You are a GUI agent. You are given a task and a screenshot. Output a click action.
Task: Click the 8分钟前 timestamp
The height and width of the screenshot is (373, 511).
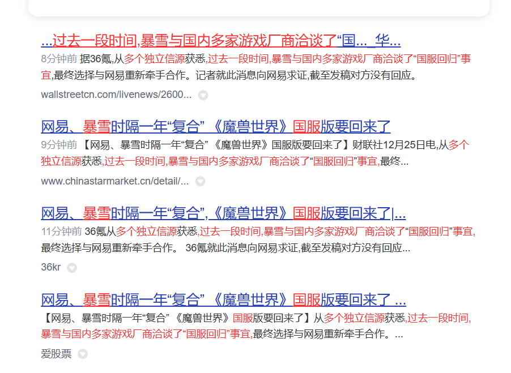[x=59, y=59]
